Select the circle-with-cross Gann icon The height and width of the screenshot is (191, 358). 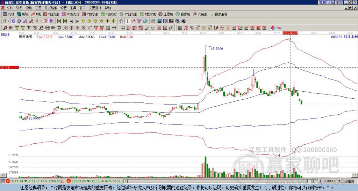pyautogui.click(x=71, y=28)
